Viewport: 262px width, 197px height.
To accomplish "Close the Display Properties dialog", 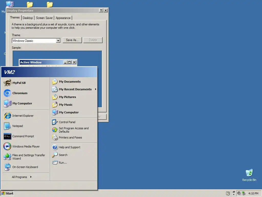I will point(106,10).
